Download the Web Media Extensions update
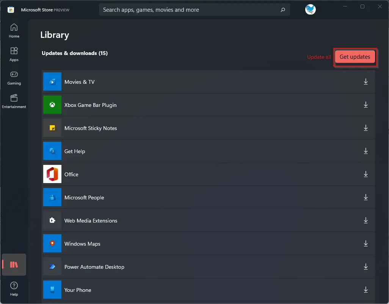Image resolution: width=389 pixels, height=304 pixels. (x=365, y=220)
